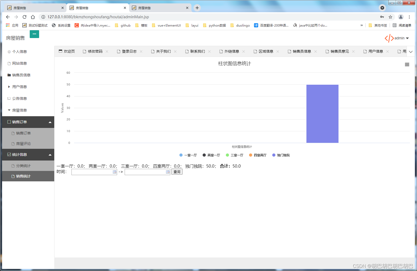Expand the 销售员信息 sidebar menu
This screenshot has height=271, width=417.
(28, 75)
